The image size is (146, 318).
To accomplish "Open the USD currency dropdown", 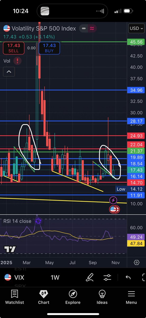I will pyautogui.click(x=137, y=28).
